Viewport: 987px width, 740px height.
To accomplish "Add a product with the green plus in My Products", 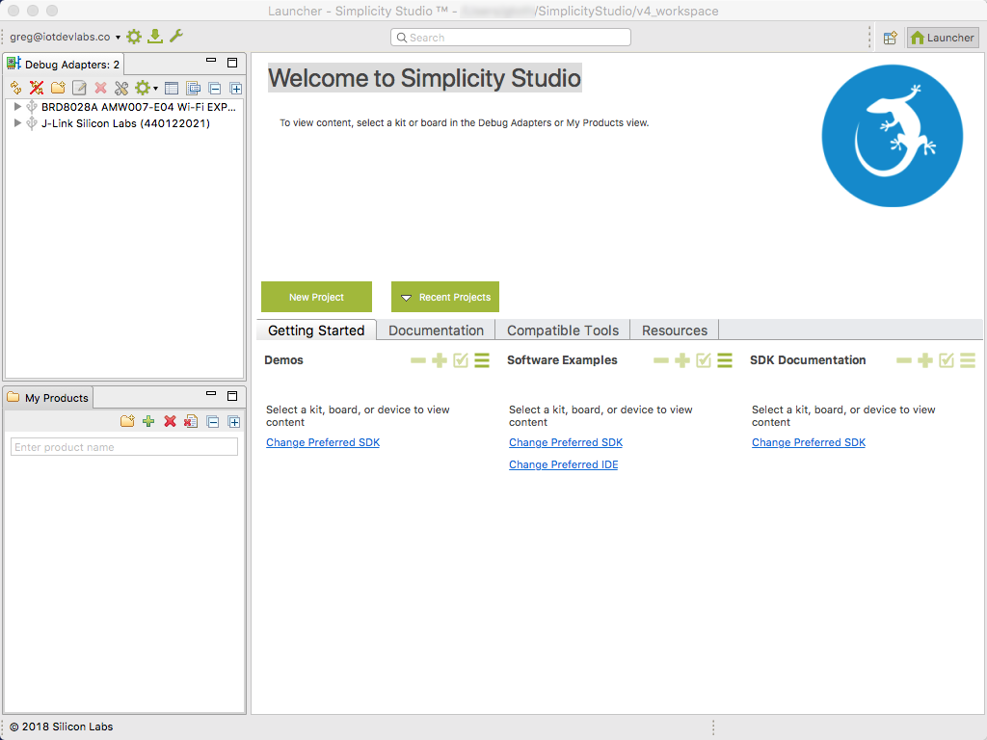I will click(x=148, y=421).
